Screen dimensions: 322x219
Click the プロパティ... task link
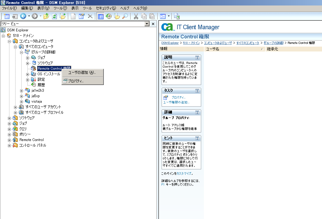(x=178, y=97)
